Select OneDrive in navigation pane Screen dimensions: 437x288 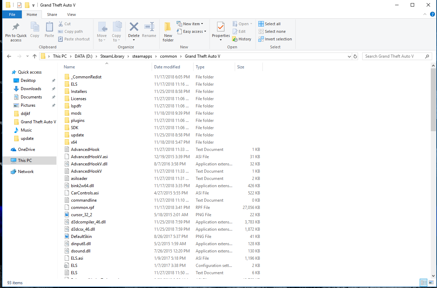point(26,150)
